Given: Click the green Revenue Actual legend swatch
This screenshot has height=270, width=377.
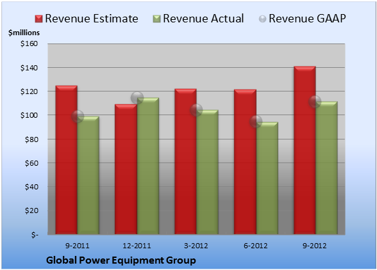Looking at the screenshot, I should pyautogui.click(x=156, y=19).
